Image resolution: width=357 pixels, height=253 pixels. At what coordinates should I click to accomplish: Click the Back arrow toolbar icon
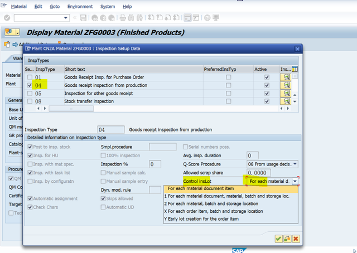tap(94, 17)
